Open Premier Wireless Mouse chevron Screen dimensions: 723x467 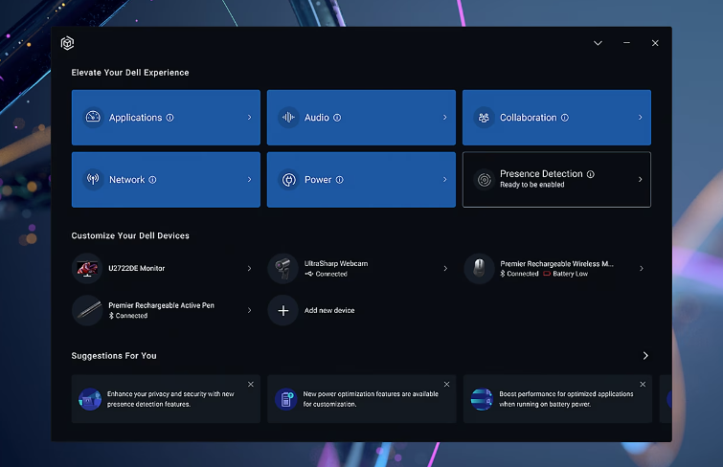coord(642,268)
